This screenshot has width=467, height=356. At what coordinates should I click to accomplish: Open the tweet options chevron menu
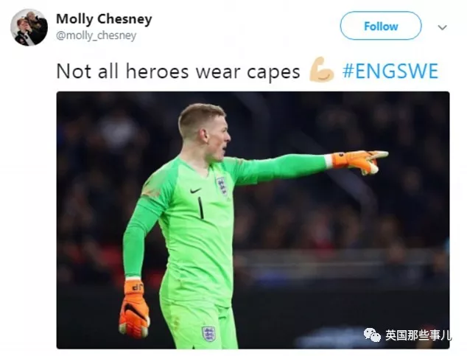click(x=442, y=27)
